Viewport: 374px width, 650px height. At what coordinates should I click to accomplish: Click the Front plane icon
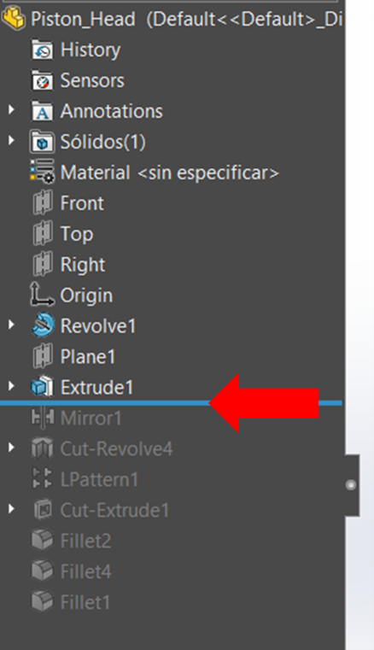(42, 202)
